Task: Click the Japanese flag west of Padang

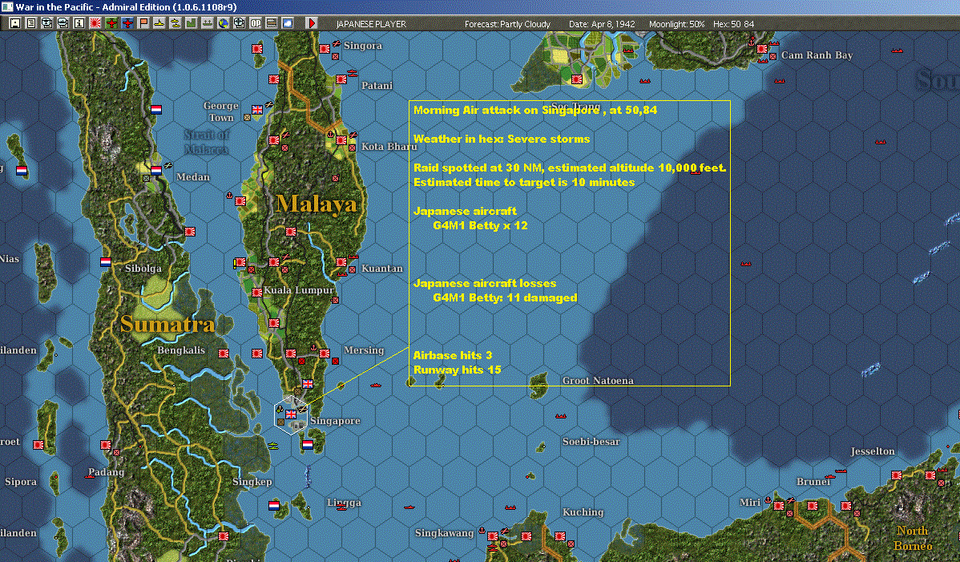Action: point(38,445)
